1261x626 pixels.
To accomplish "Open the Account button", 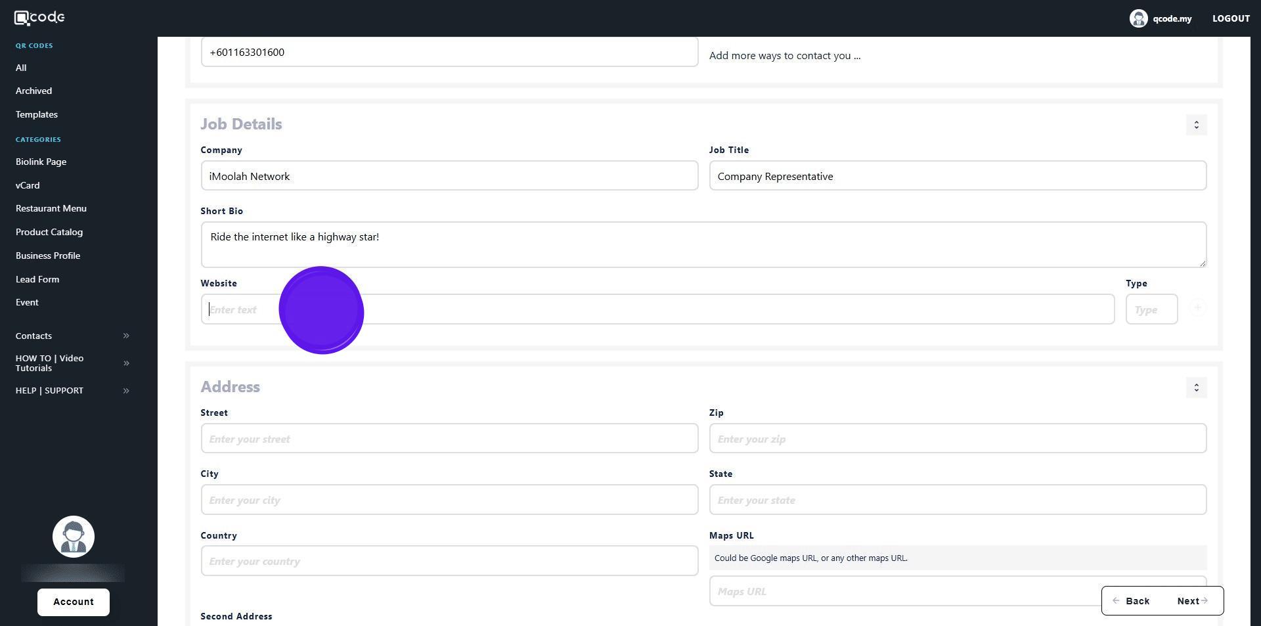I will click(x=74, y=602).
